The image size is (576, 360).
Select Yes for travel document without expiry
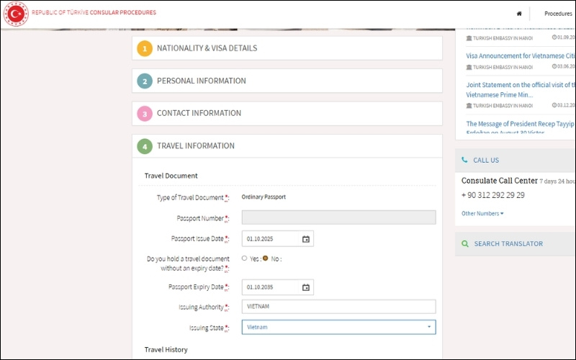pyautogui.click(x=245, y=258)
